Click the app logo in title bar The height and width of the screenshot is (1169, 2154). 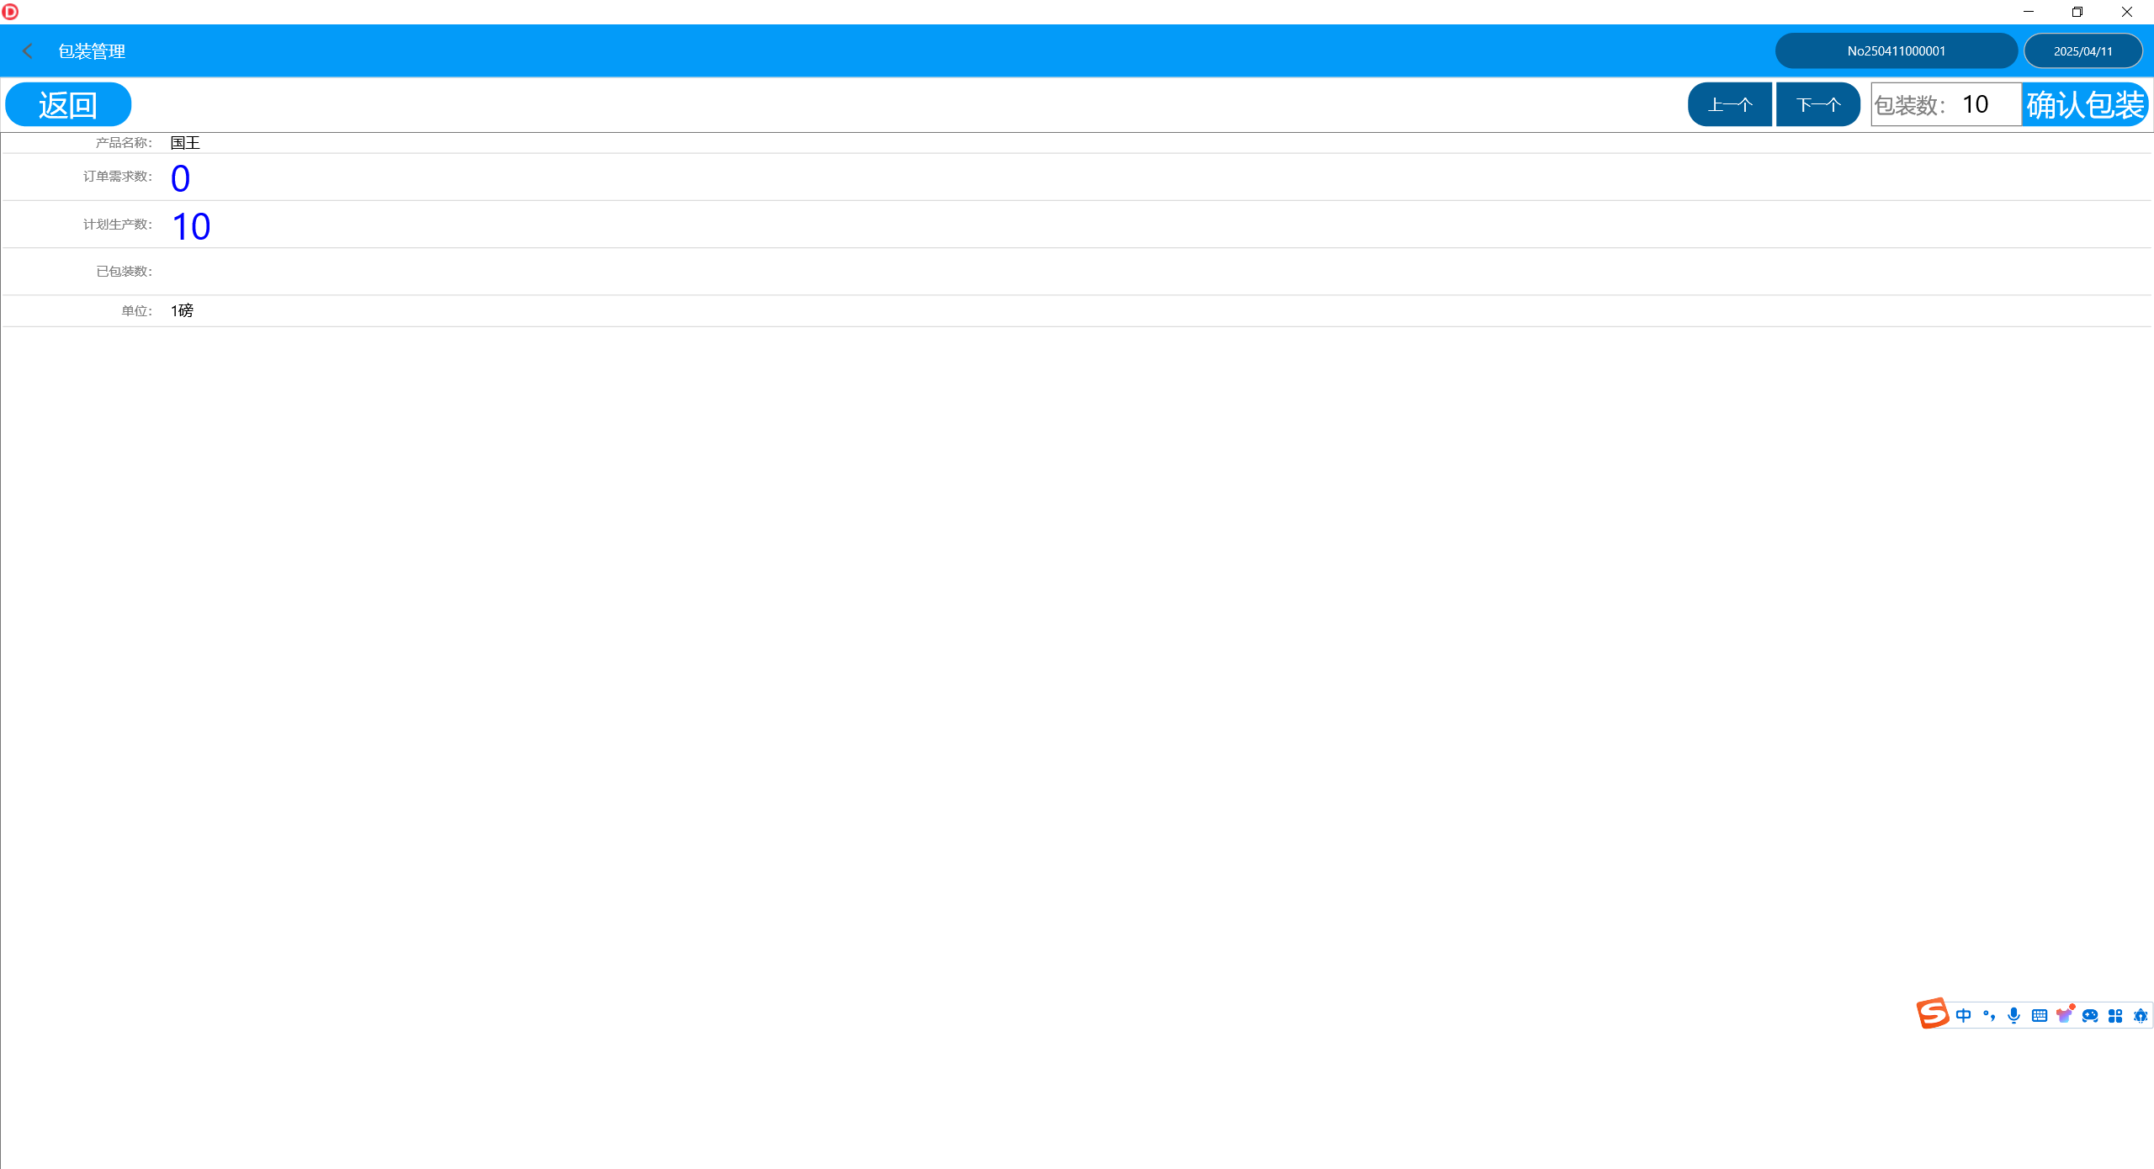click(x=10, y=12)
